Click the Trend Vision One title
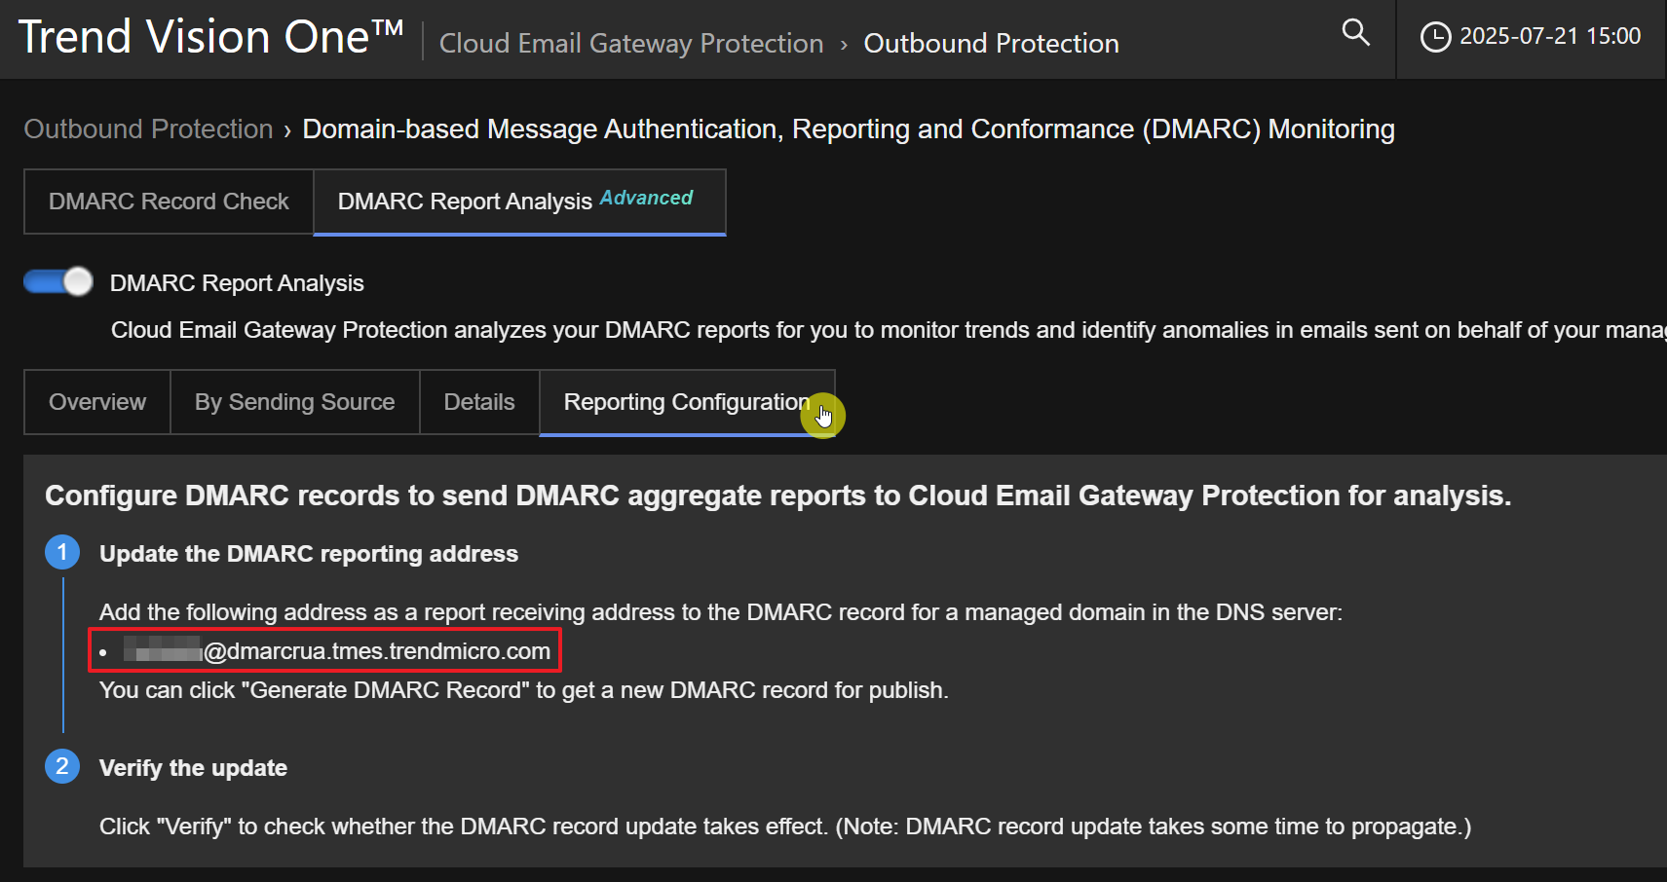Screen dimensions: 1667x882 [210, 38]
